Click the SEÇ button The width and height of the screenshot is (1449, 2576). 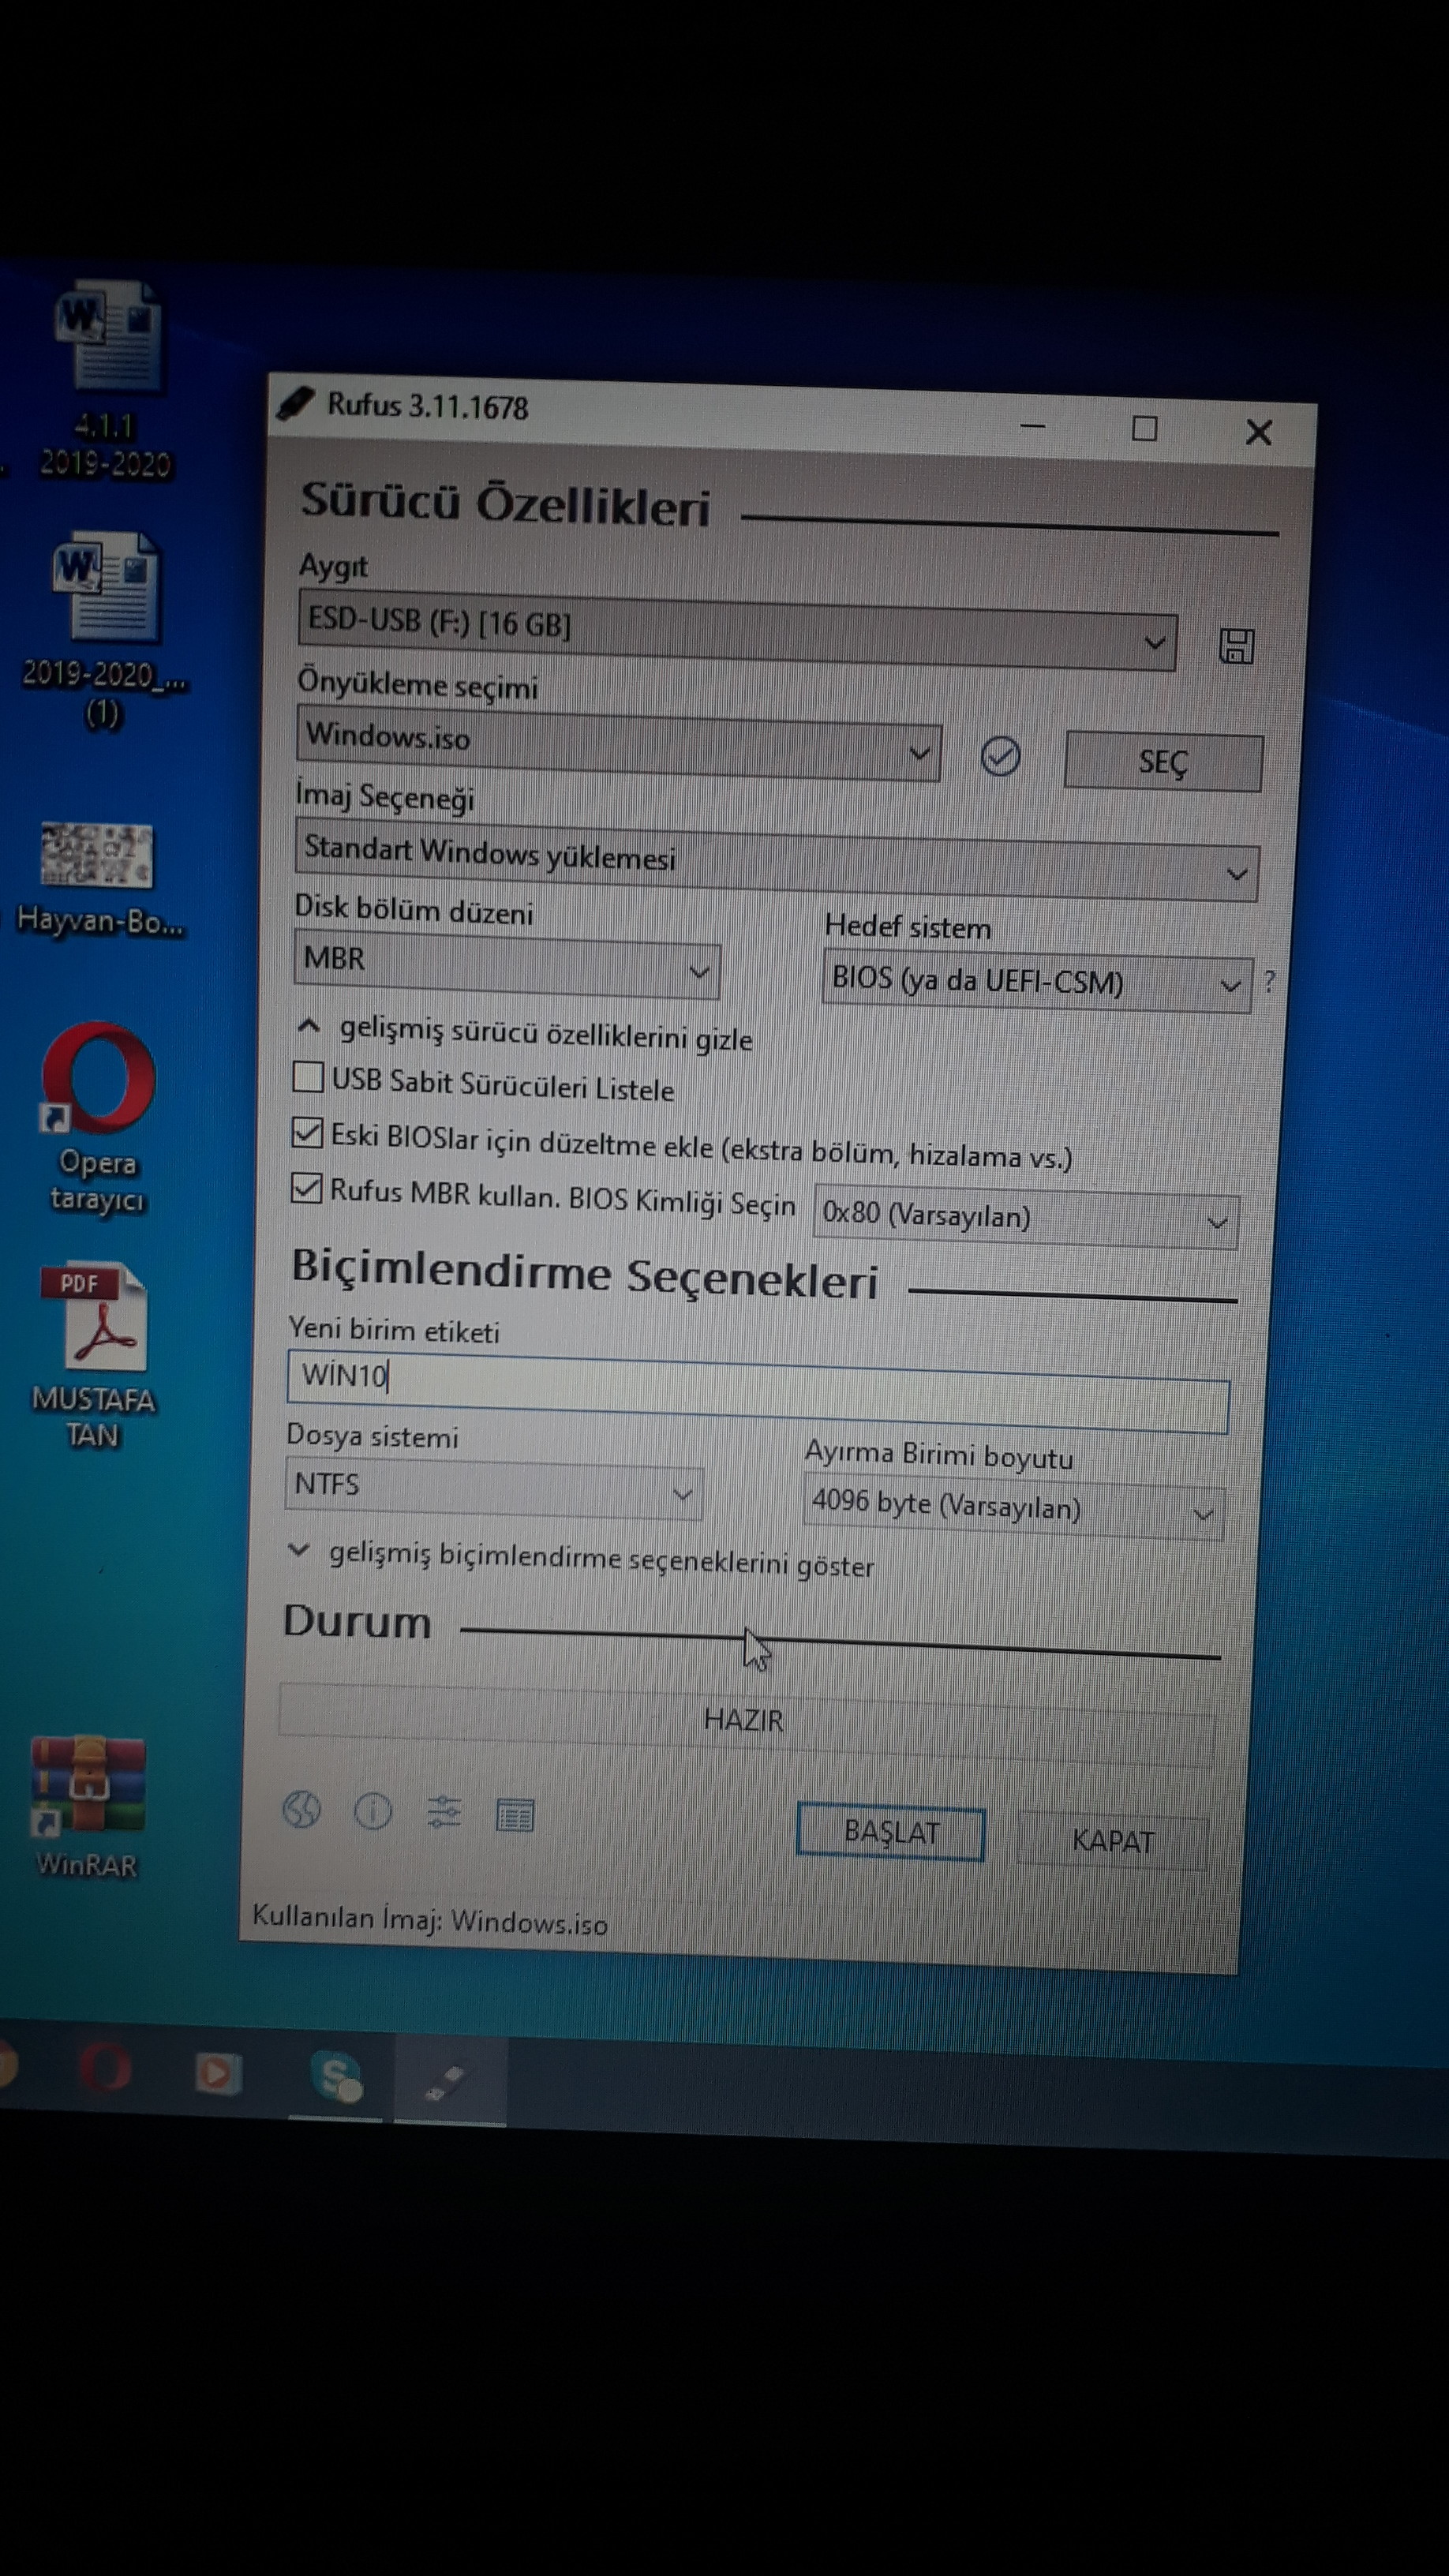click(x=1163, y=763)
